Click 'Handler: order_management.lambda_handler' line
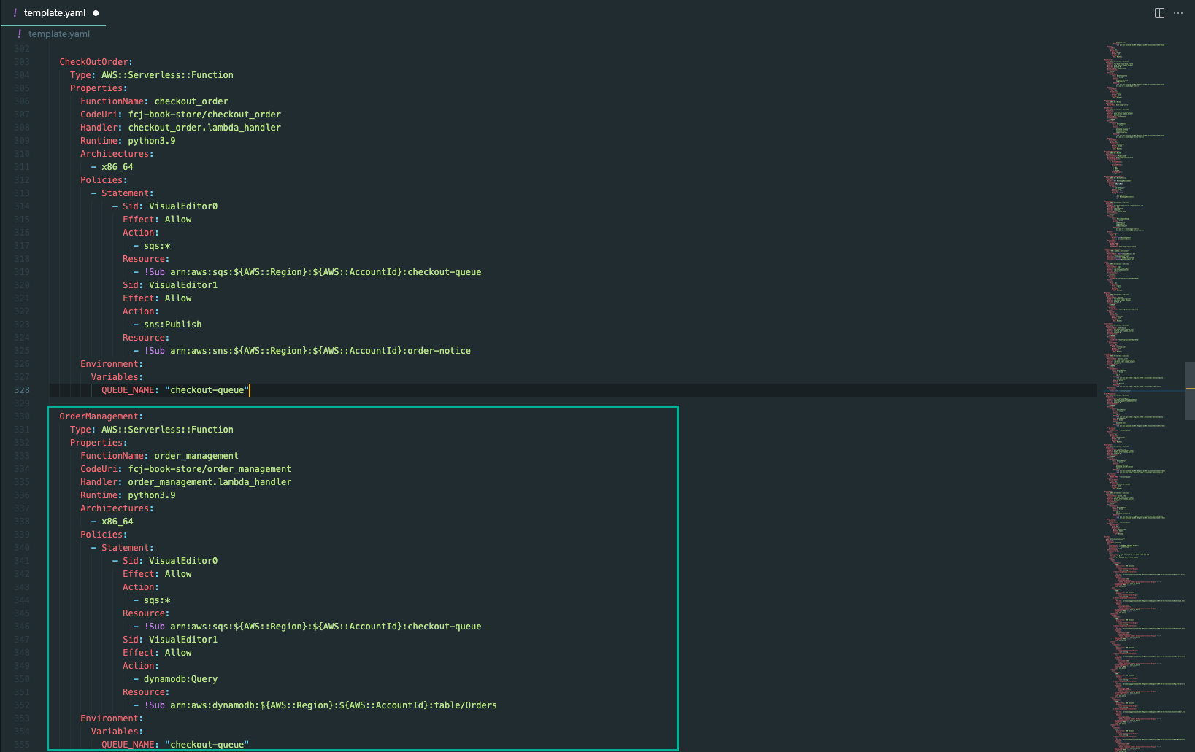This screenshot has height=752, width=1195. pyautogui.click(x=185, y=482)
